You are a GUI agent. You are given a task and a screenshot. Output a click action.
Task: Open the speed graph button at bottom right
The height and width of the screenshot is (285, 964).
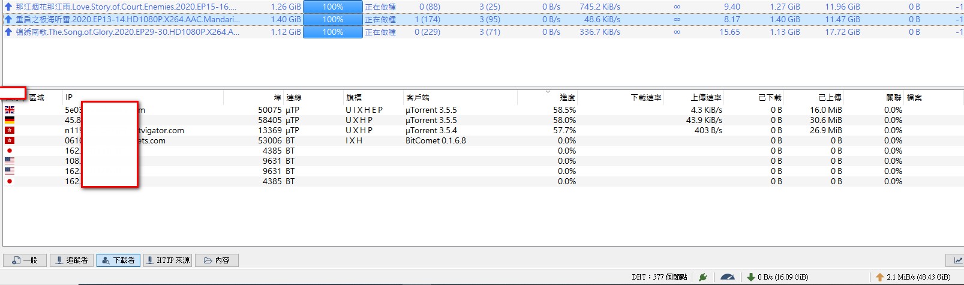pos(954,260)
